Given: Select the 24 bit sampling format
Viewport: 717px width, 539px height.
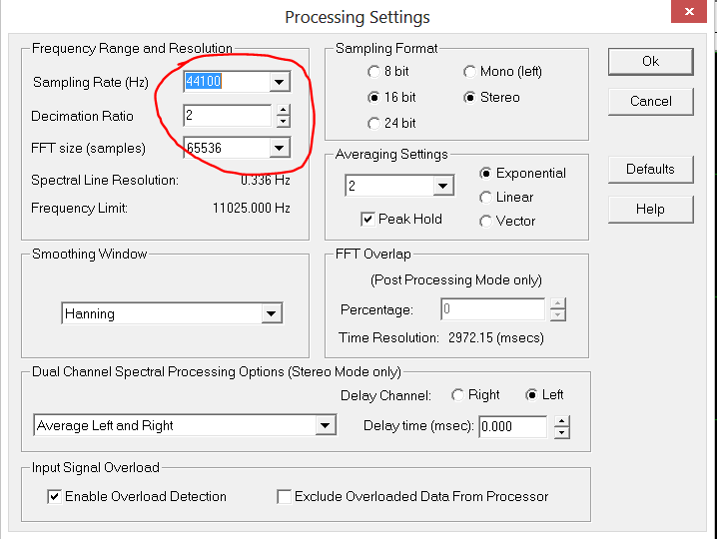Looking at the screenshot, I should coord(373,124).
